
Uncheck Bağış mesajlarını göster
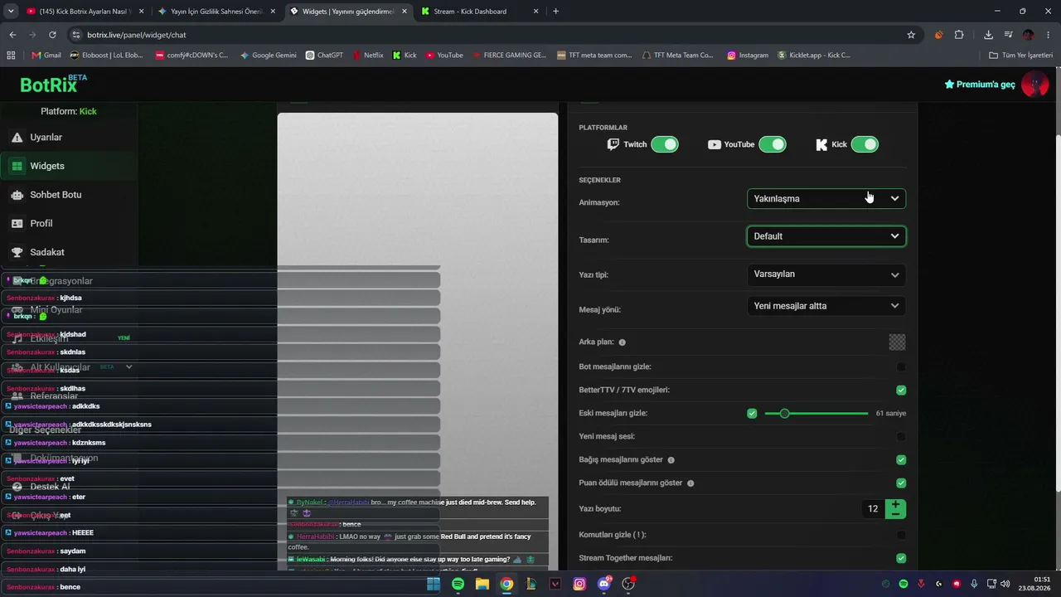(901, 459)
